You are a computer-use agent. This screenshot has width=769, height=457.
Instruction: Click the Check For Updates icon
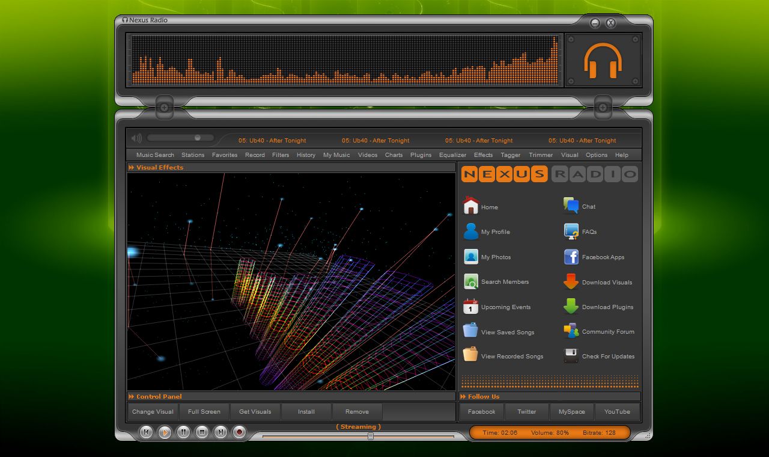point(571,356)
